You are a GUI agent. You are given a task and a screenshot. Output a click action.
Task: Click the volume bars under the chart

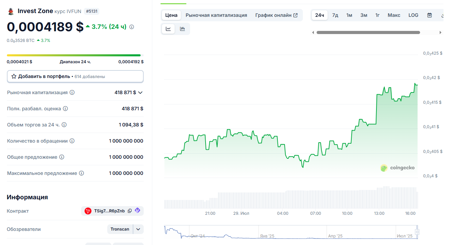291,198
